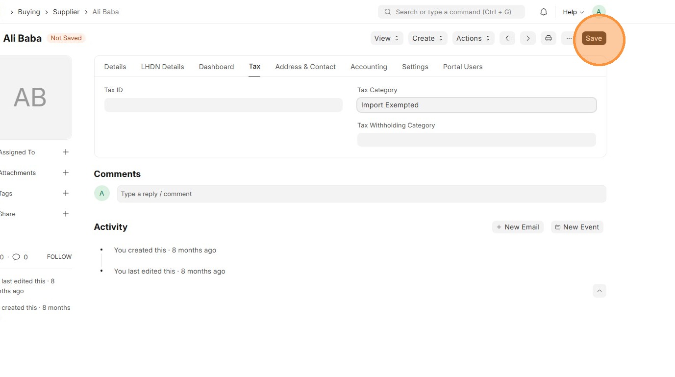Open the Create dropdown
Viewport: 675px width, 377px height.
pos(428,38)
